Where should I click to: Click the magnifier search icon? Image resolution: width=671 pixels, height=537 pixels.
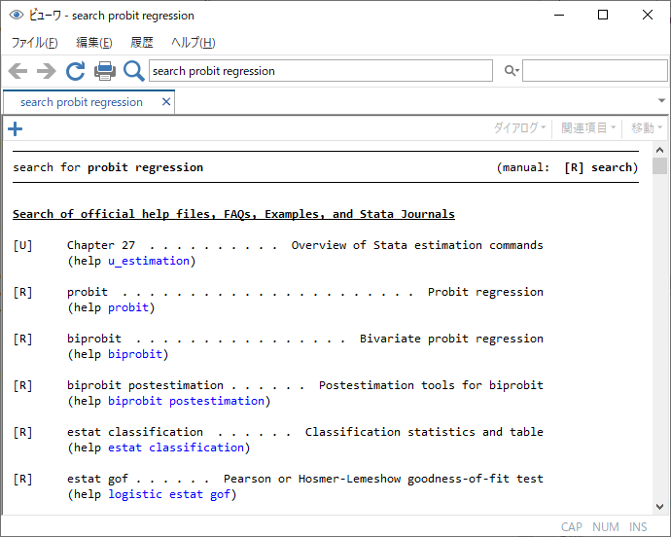click(133, 71)
